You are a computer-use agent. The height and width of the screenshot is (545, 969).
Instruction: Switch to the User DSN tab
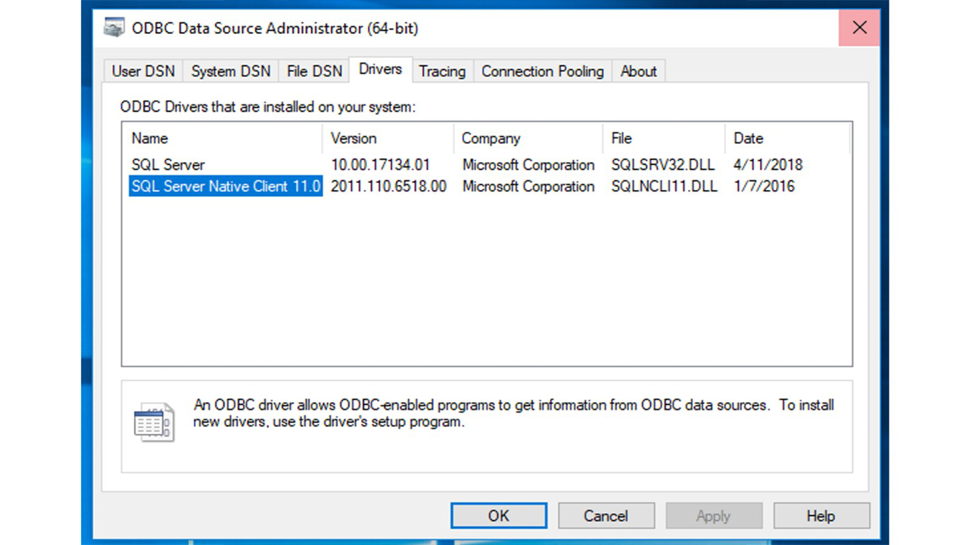tap(143, 71)
